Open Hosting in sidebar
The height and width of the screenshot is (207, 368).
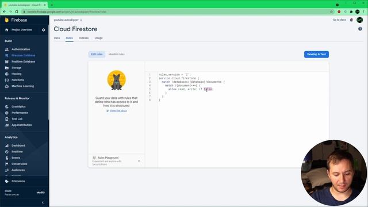[17, 74]
